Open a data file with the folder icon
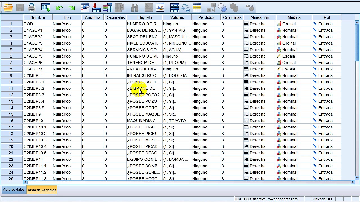The image size is (360, 202). pyautogui.click(x=8, y=8)
